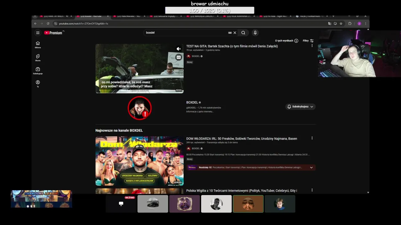
Task: Select the NA ŻYWO screen share tile
Action: click(x=121, y=204)
